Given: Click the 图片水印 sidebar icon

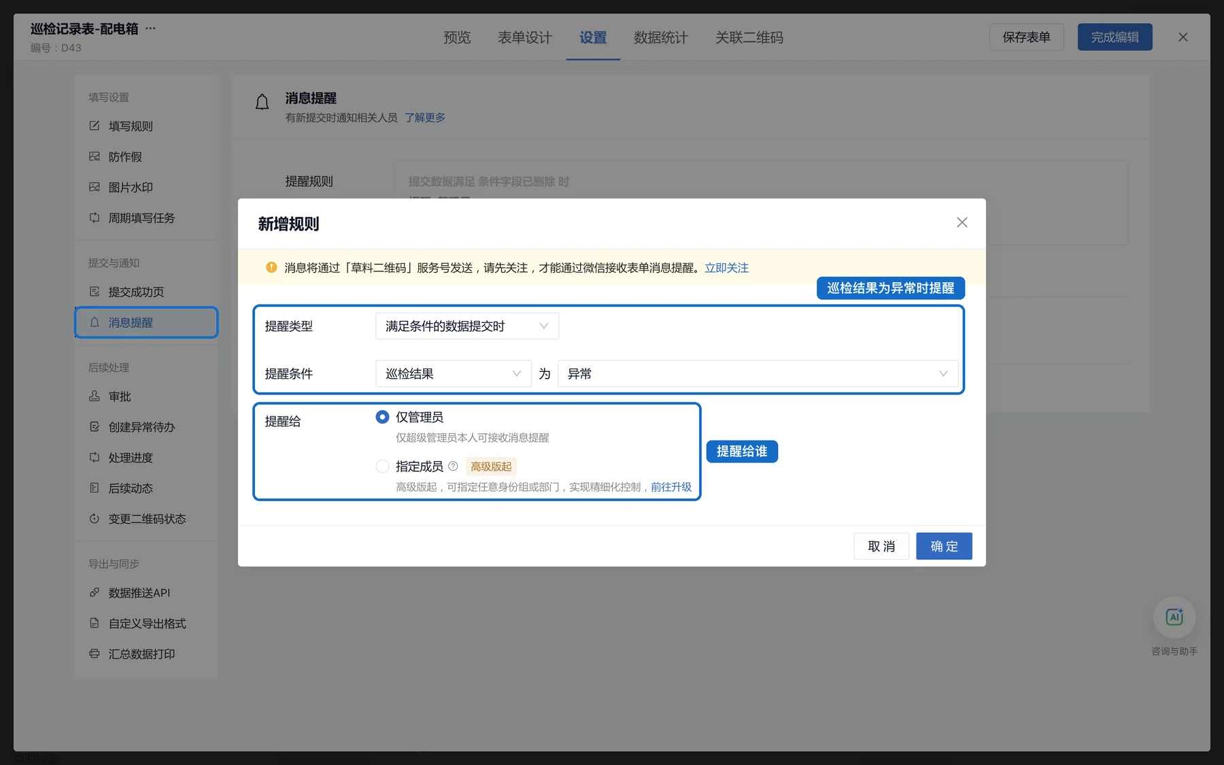Looking at the screenshot, I should click(95, 187).
